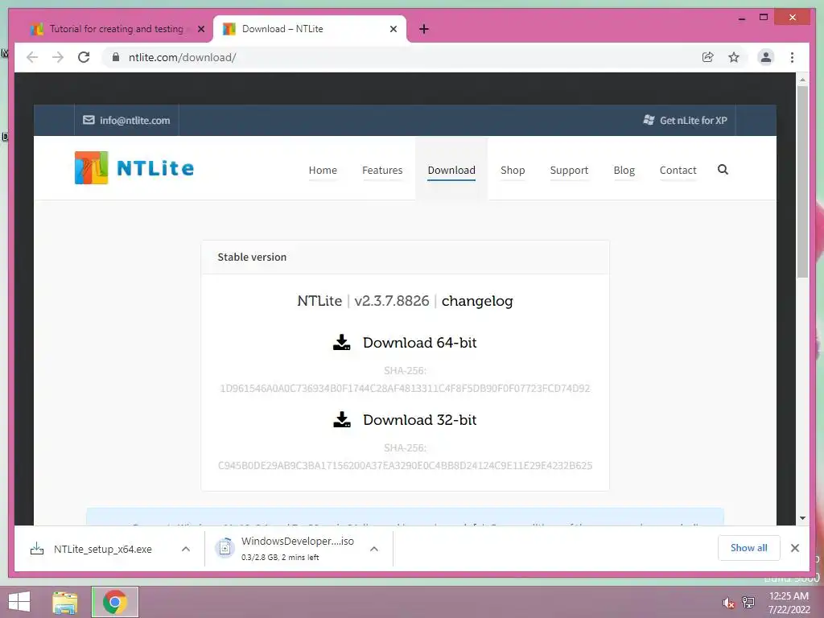Click the envelope icon beside info@ntlite.com
Screen dimensions: 824x618
click(x=89, y=120)
